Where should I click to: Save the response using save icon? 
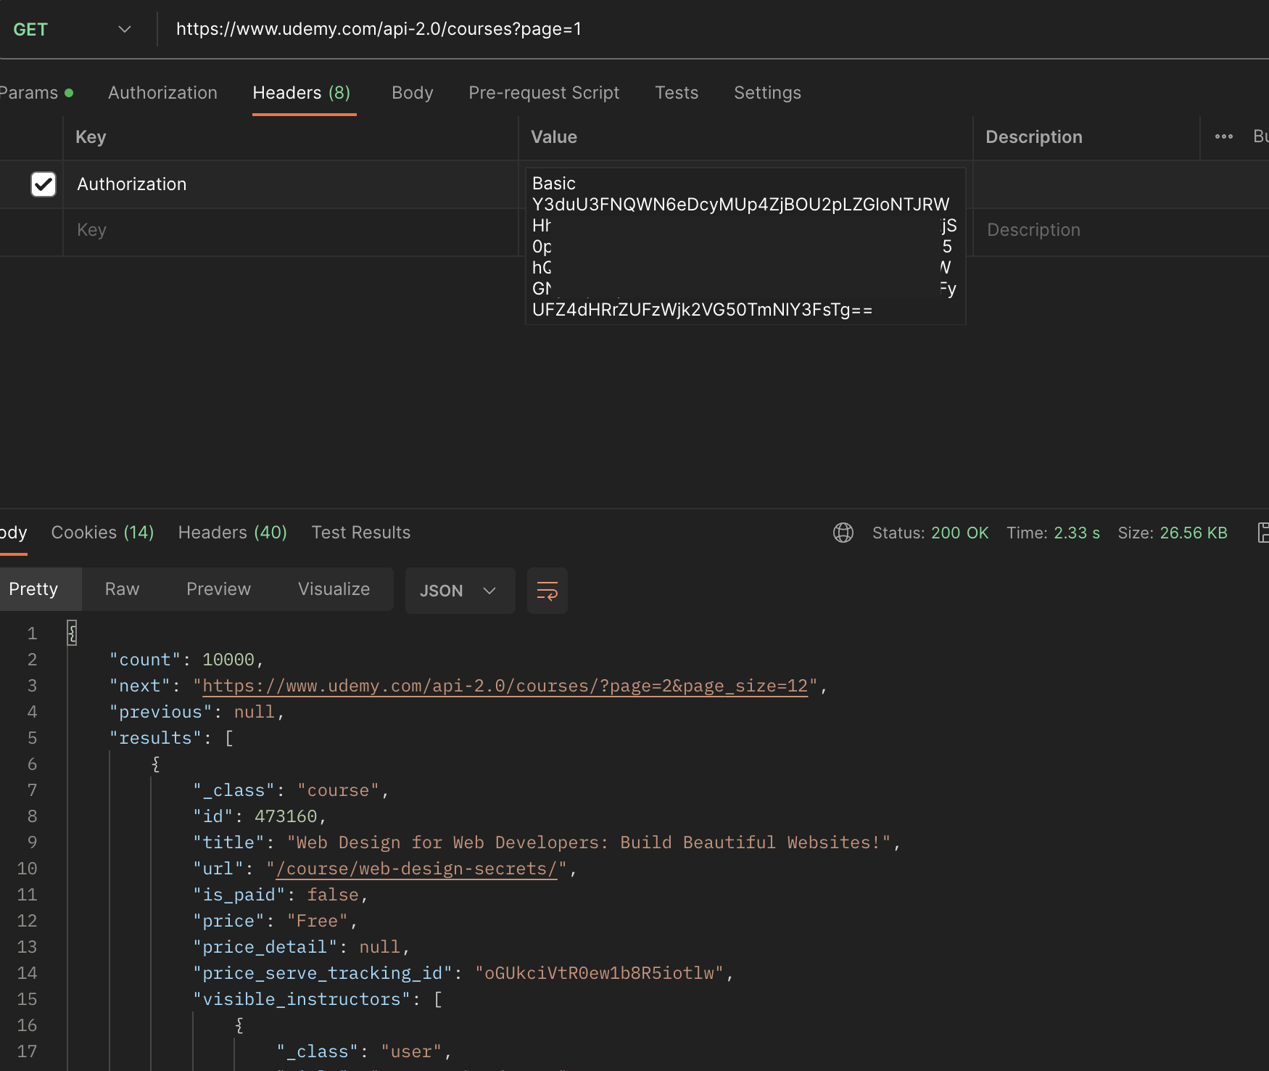coord(1264,533)
